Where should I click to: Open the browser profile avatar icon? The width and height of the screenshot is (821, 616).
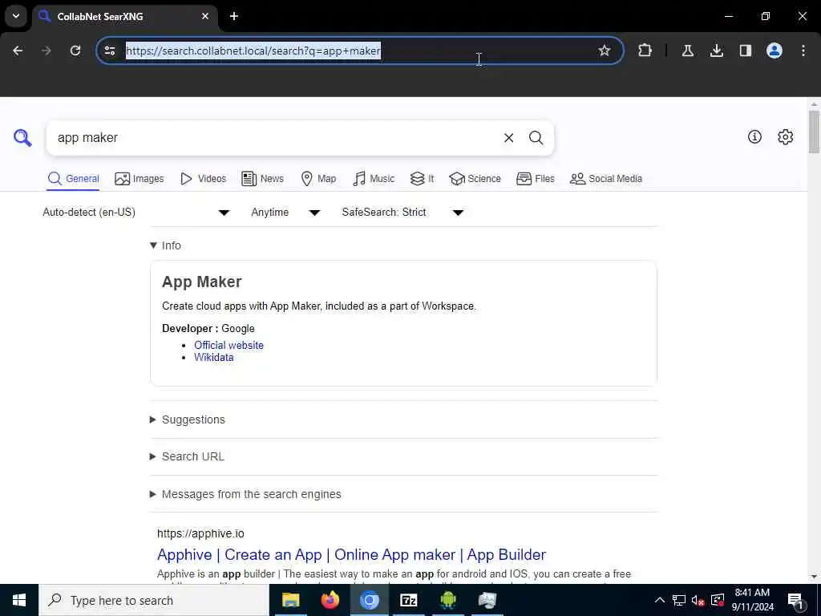774,51
